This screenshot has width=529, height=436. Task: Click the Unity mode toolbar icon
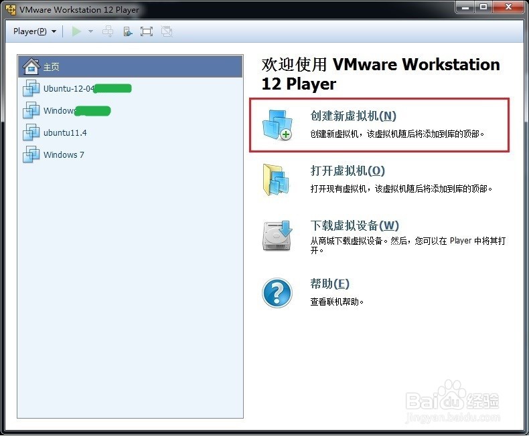tap(167, 31)
